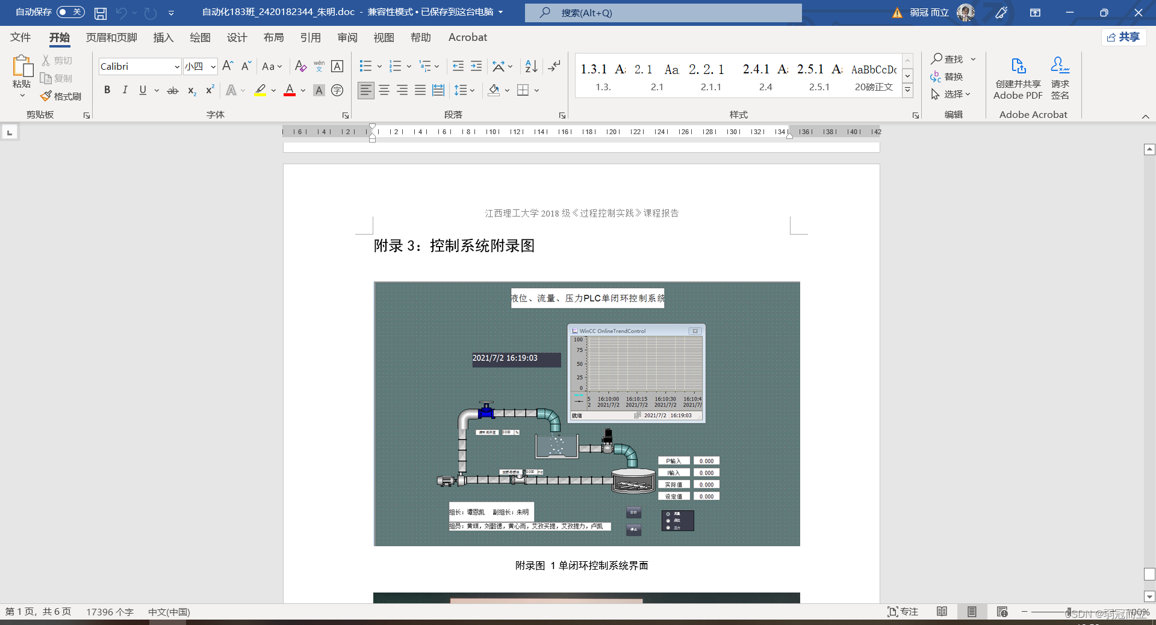Image resolution: width=1156 pixels, height=625 pixels.
Task: Click the Paste clipboard icon
Action: [x=22, y=66]
